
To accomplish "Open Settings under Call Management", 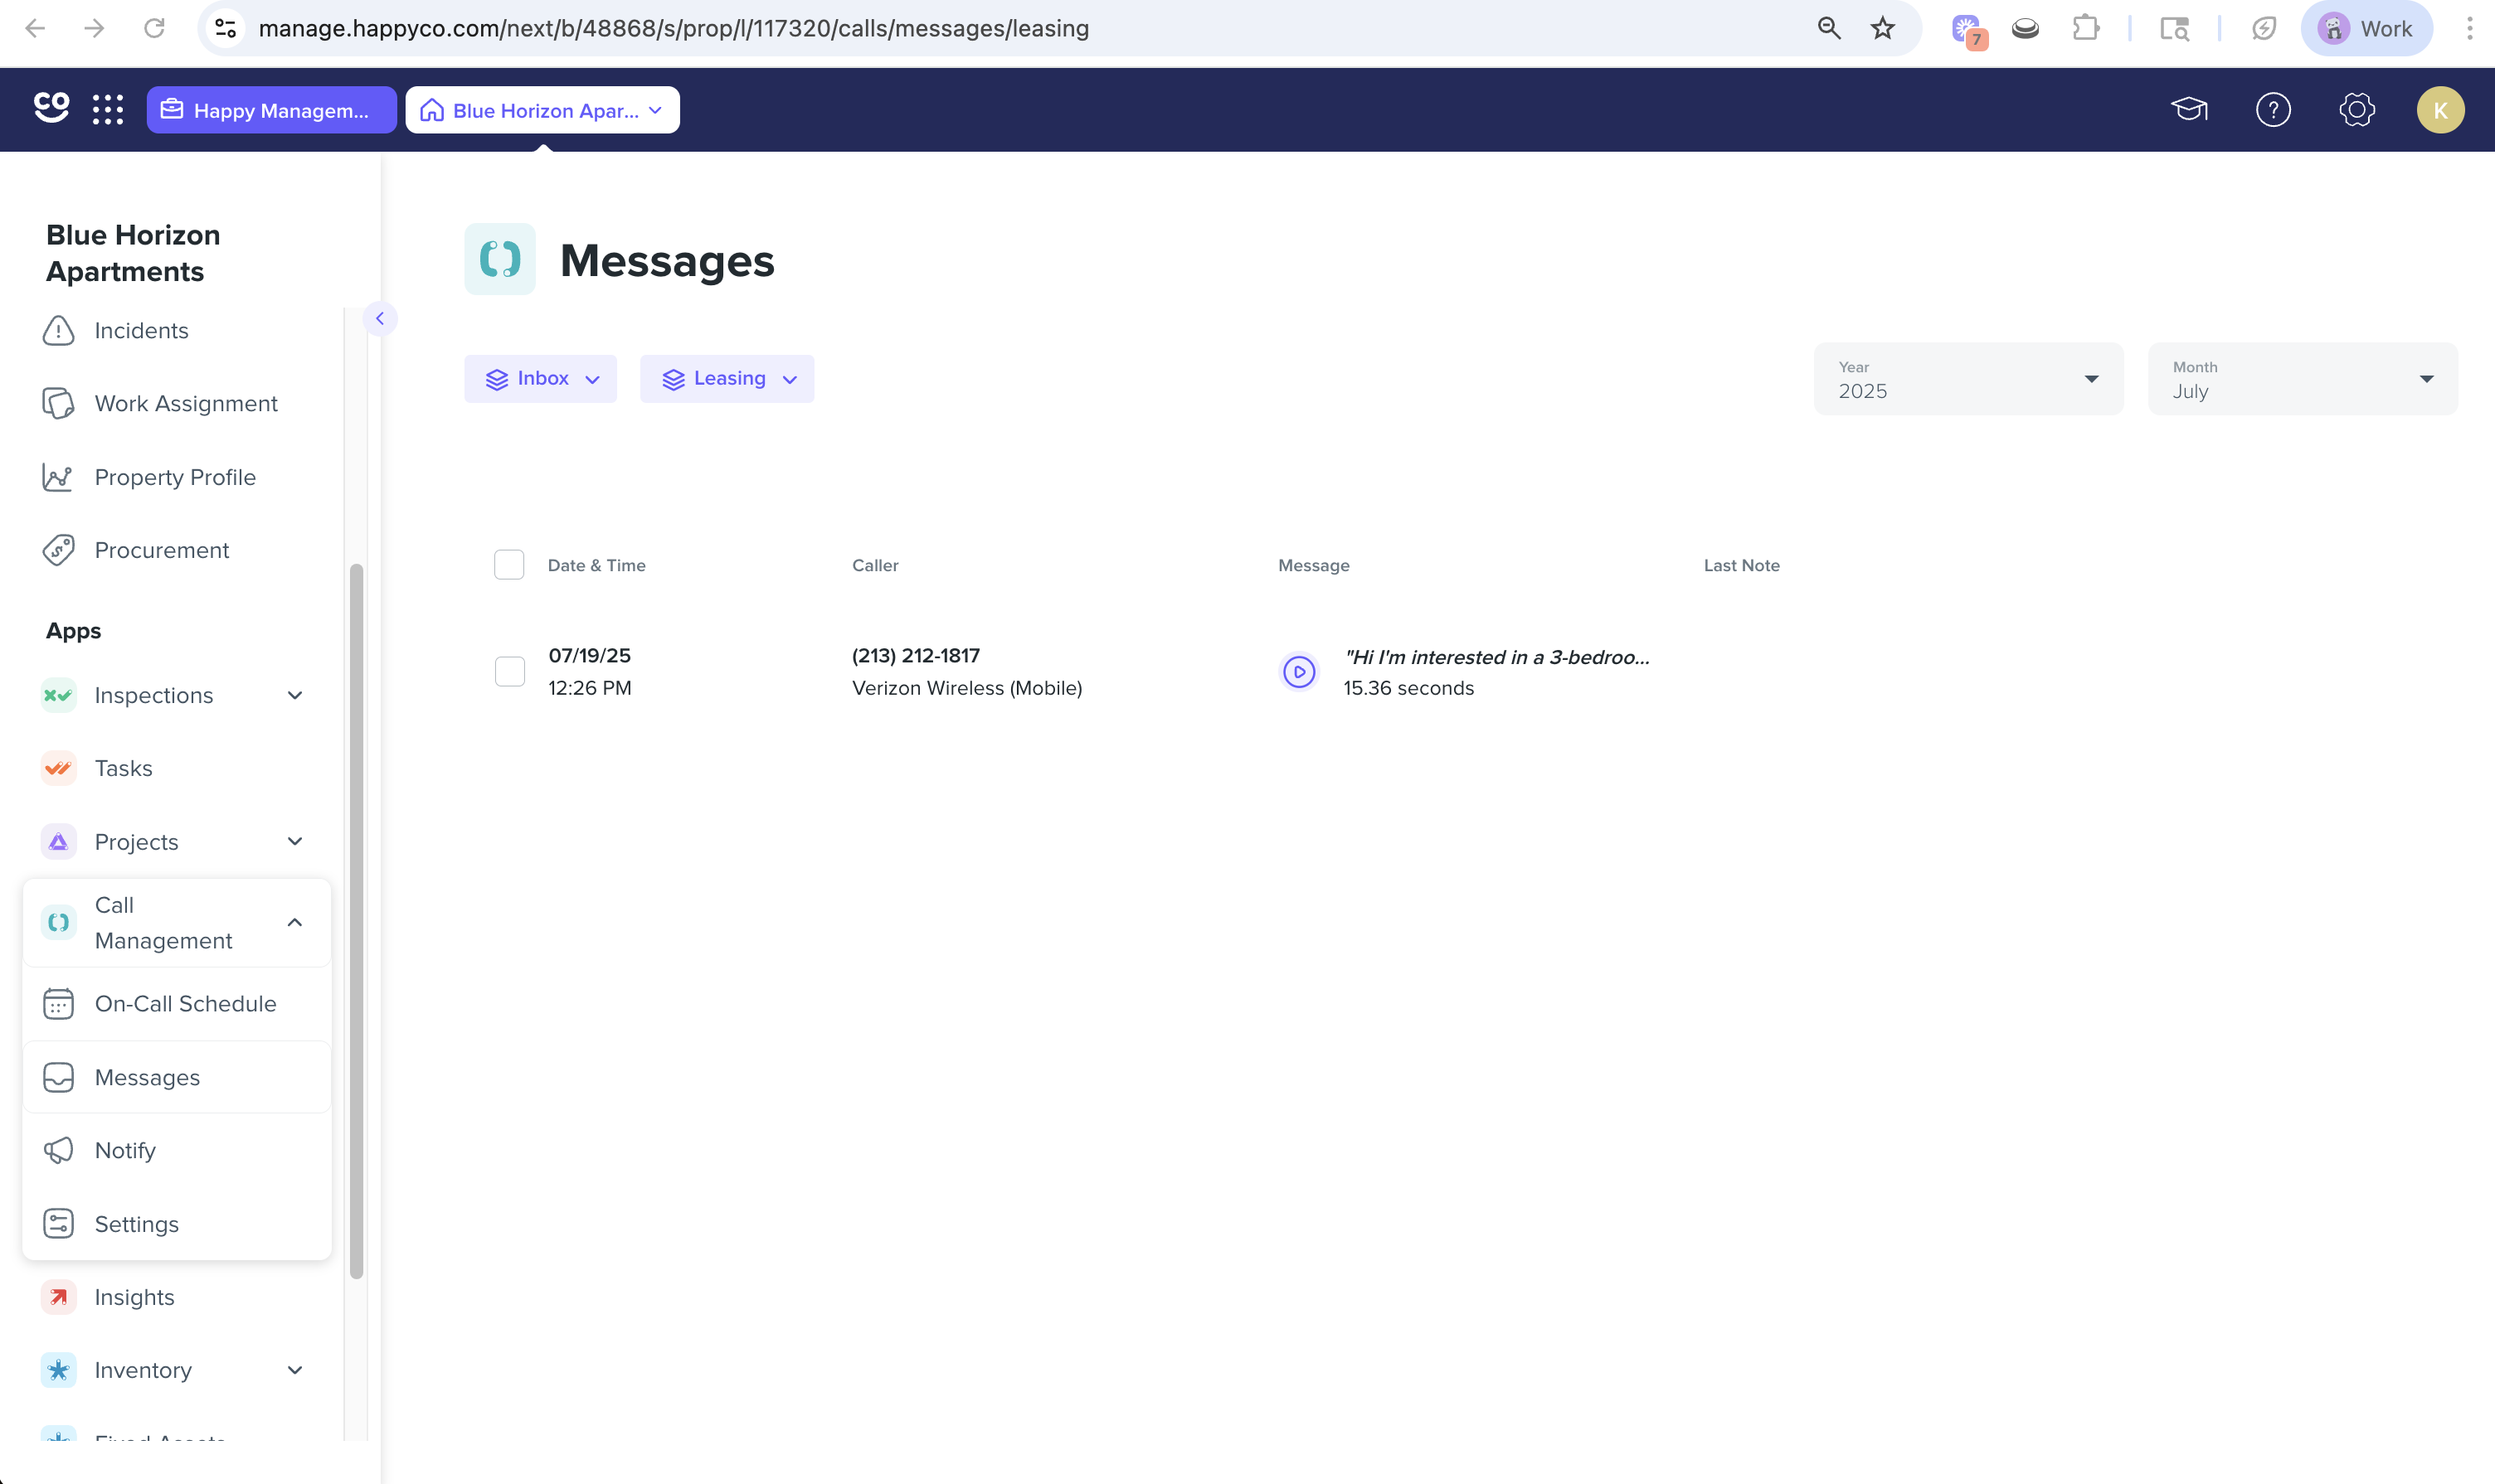I will pyautogui.click(x=178, y=1224).
